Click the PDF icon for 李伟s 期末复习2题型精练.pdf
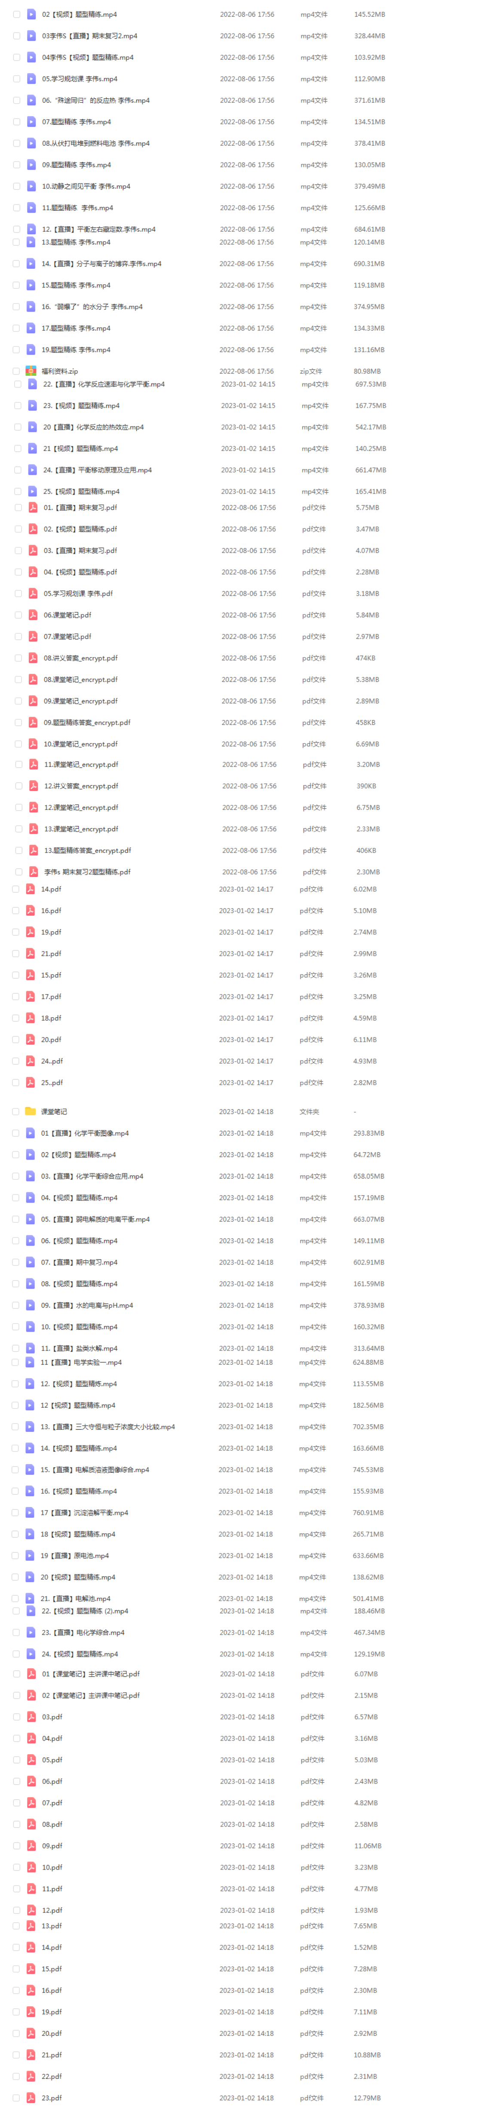The image size is (503, 2112). 33,872
